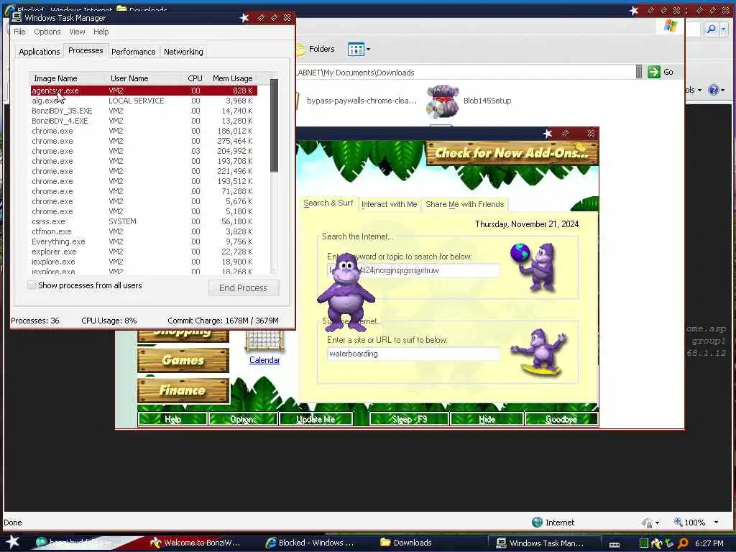Open the Share Me with Friends tab
This screenshot has width=736, height=552.
coord(465,204)
